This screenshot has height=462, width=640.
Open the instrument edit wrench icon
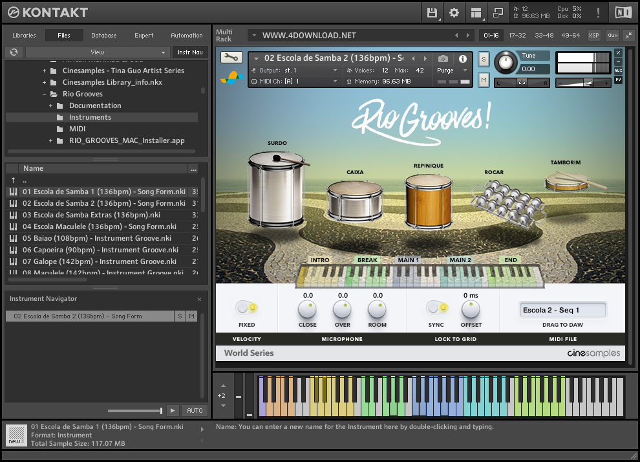coord(231,58)
